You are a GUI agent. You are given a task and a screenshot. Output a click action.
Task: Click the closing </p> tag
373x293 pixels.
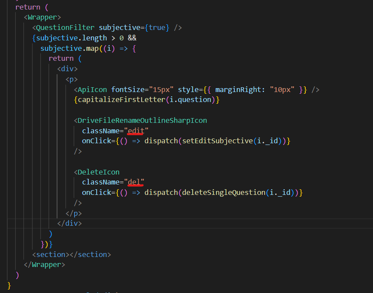(x=73, y=213)
